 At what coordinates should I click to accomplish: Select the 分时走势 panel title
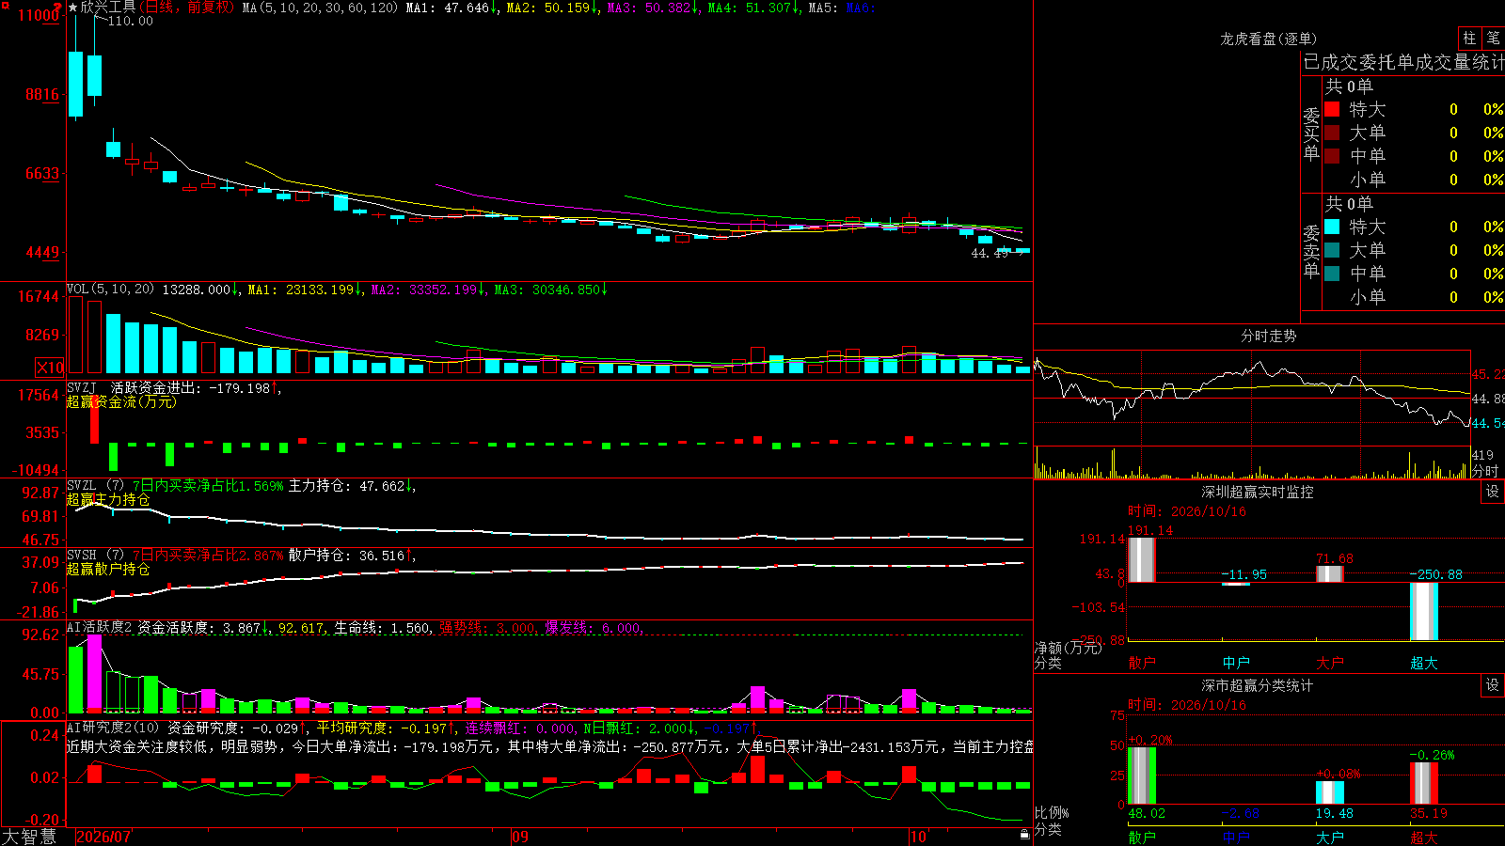tap(1268, 336)
